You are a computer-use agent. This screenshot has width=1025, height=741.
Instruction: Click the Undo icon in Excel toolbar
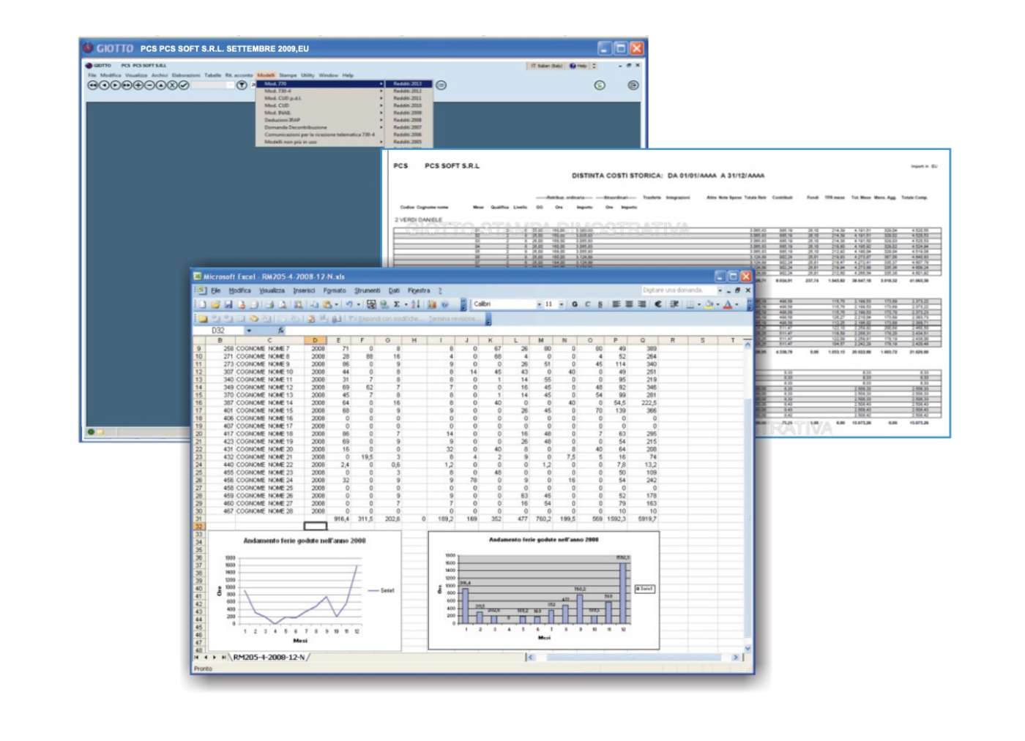tap(348, 304)
